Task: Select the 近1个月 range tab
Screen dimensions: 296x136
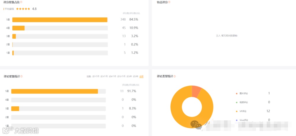Action: click(96, 76)
